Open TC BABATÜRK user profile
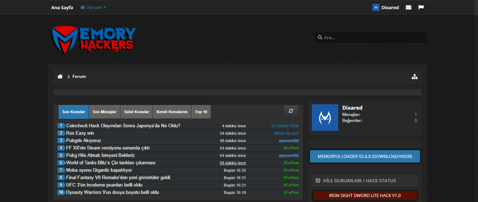Screen dimensions: 478x202 [285, 126]
